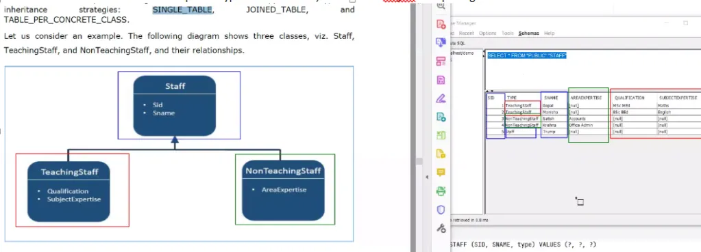Click the TeachingStaff class box title
This screenshot has width=701, height=252.
(x=69, y=172)
